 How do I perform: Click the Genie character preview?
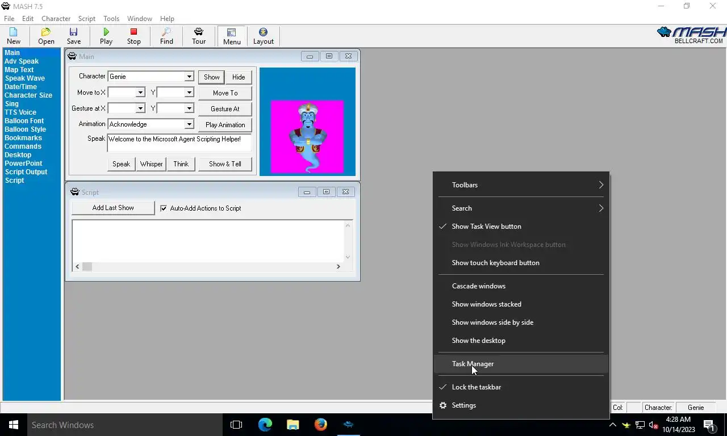(x=307, y=136)
